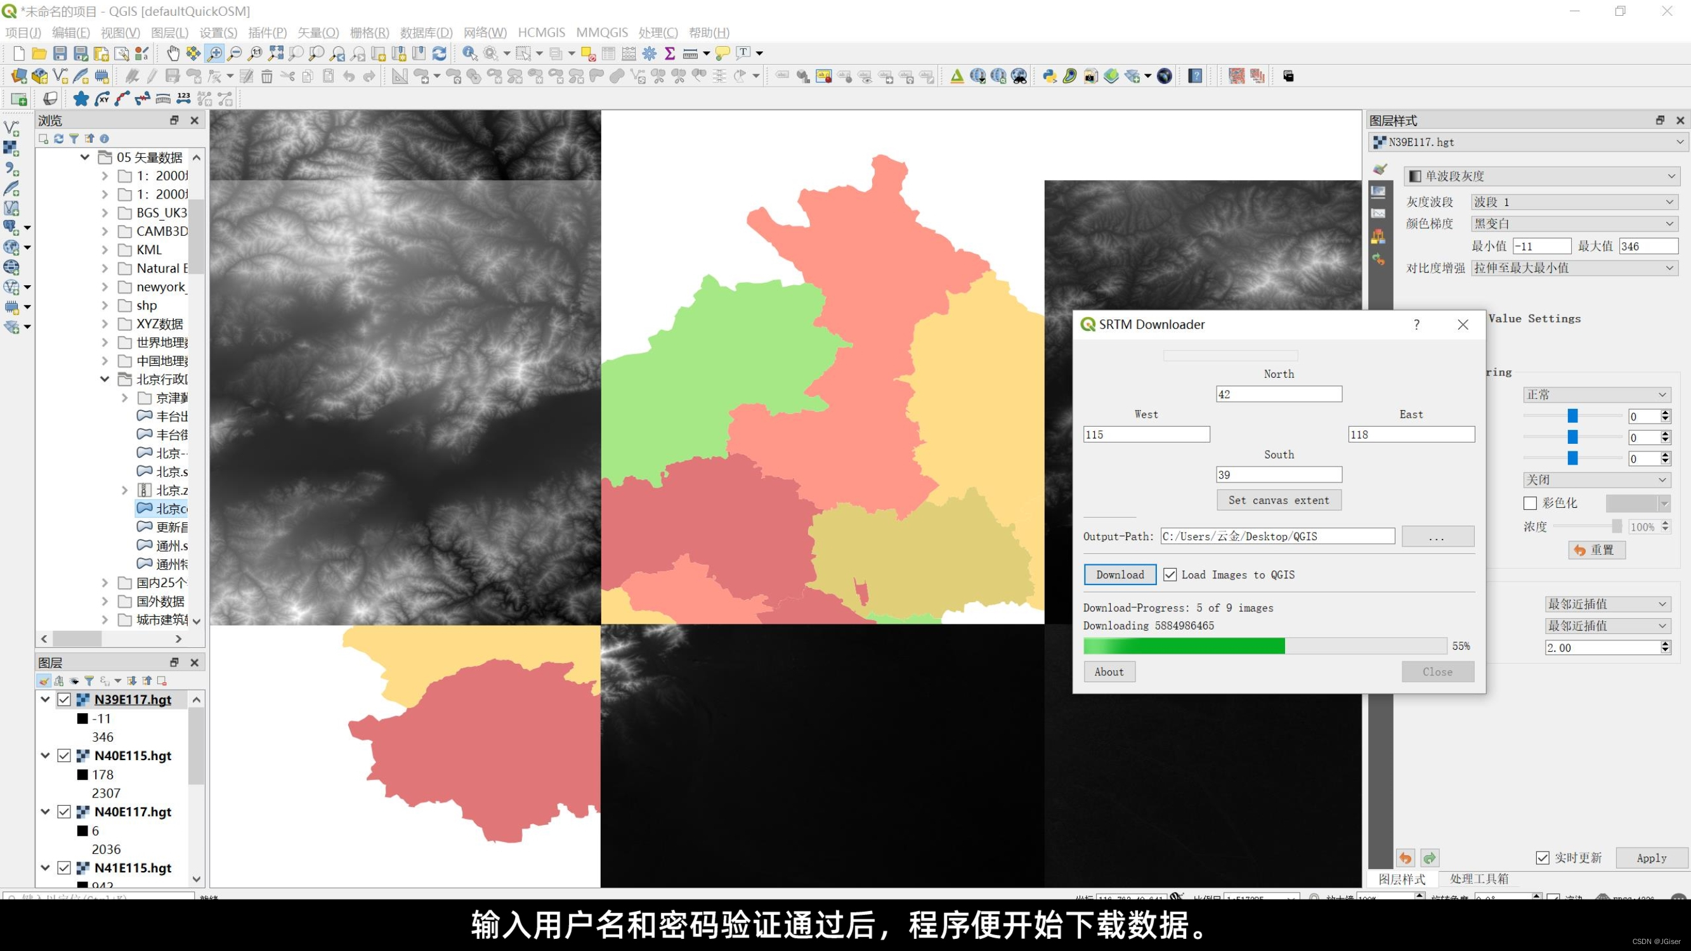
Task: Click the output path browse "..." button
Action: 1438,536
